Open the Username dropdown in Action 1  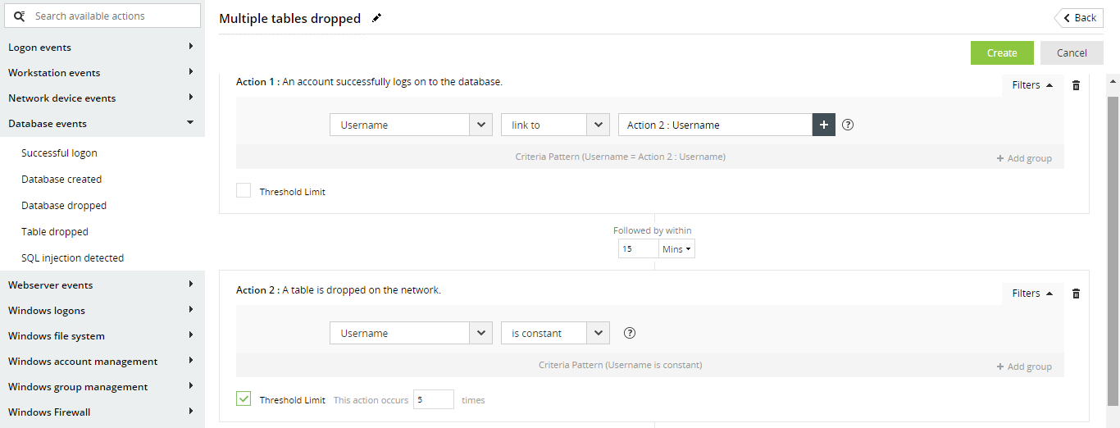click(x=411, y=125)
